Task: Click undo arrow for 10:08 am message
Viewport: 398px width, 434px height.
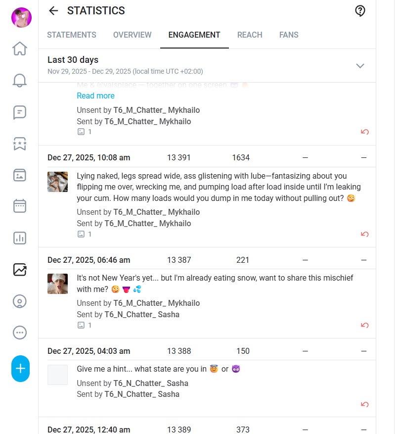Action: point(365,234)
